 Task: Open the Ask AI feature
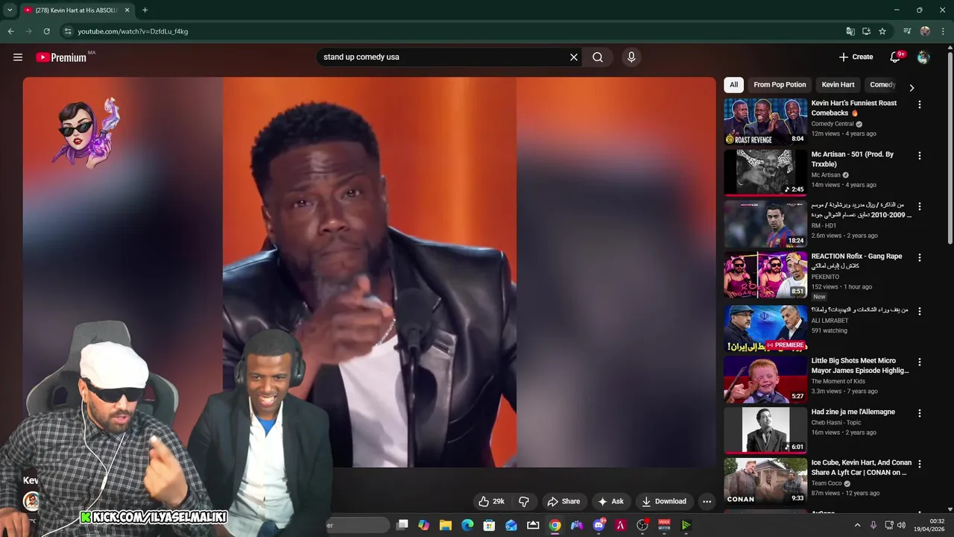(x=610, y=501)
